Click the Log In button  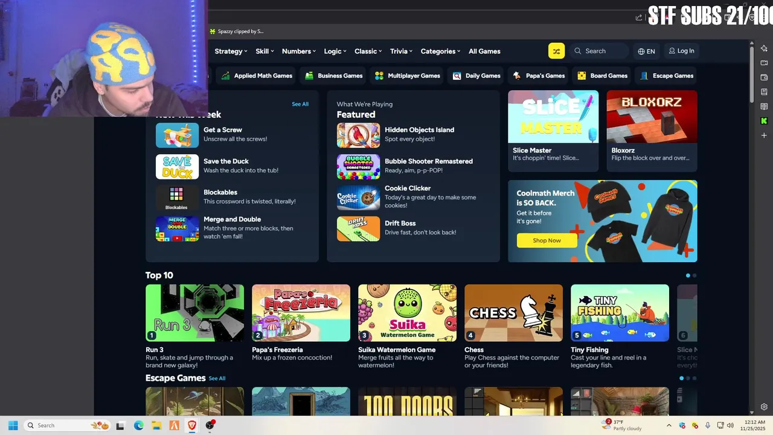coord(681,51)
